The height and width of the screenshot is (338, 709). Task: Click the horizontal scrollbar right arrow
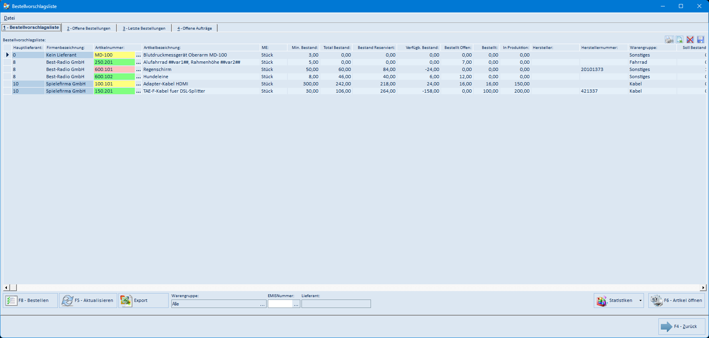pyautogui.click(x=703, y=287)
